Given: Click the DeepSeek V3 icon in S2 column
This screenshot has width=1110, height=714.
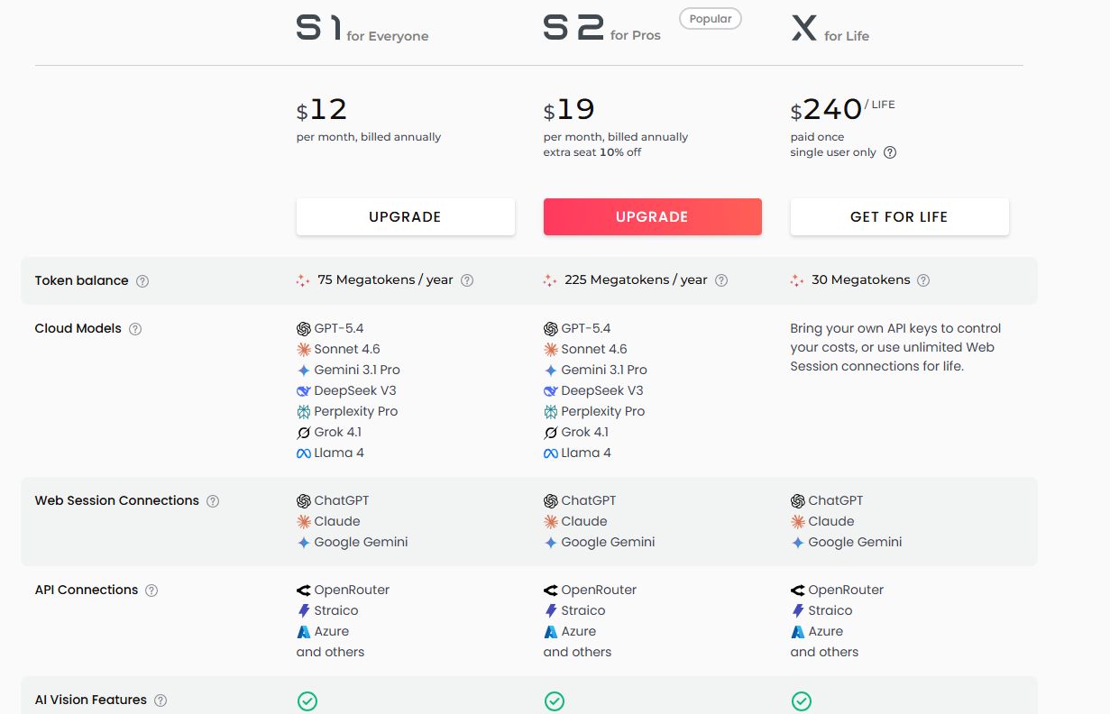Looking at the screenshot, I should coord(551,391).
